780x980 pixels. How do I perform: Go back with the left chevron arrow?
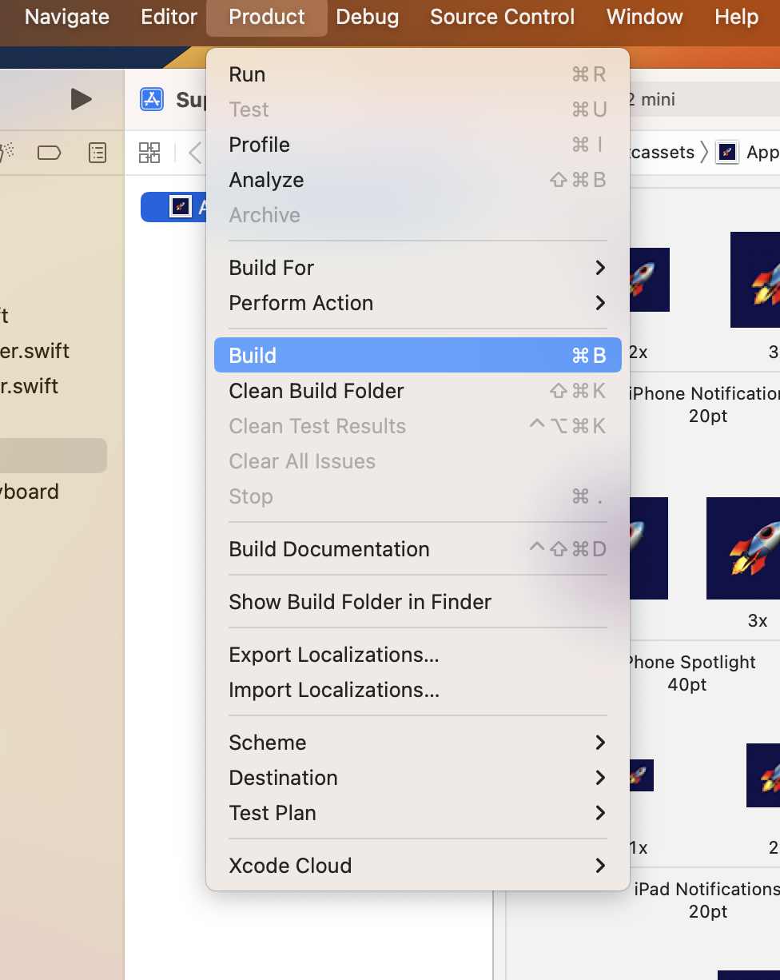click(x=195, y=153)
